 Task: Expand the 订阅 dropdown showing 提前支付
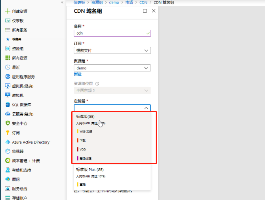pos(112,50)
